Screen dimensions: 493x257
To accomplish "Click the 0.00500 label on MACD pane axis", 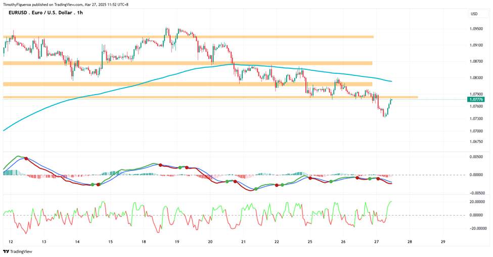I will tap(476, 157).
